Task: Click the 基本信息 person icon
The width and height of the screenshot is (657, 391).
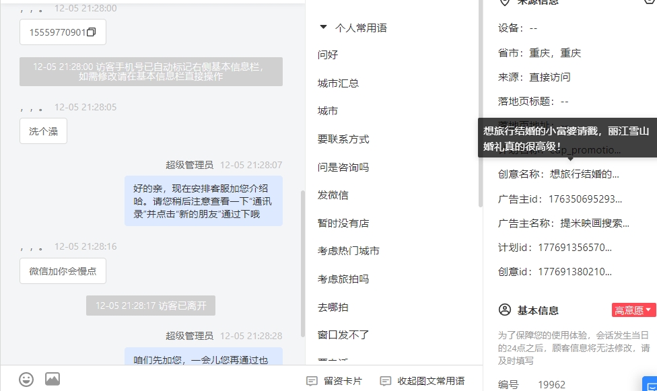Action: [x=505, y=310]
